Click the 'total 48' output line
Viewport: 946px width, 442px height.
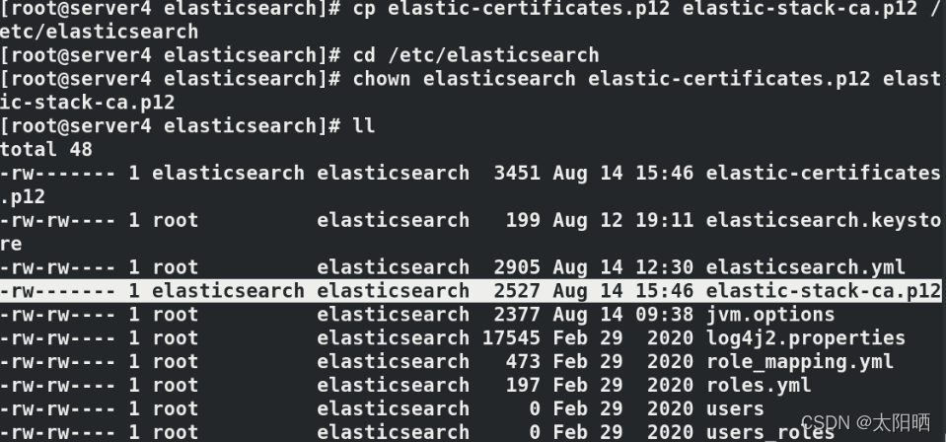point(46,149)
